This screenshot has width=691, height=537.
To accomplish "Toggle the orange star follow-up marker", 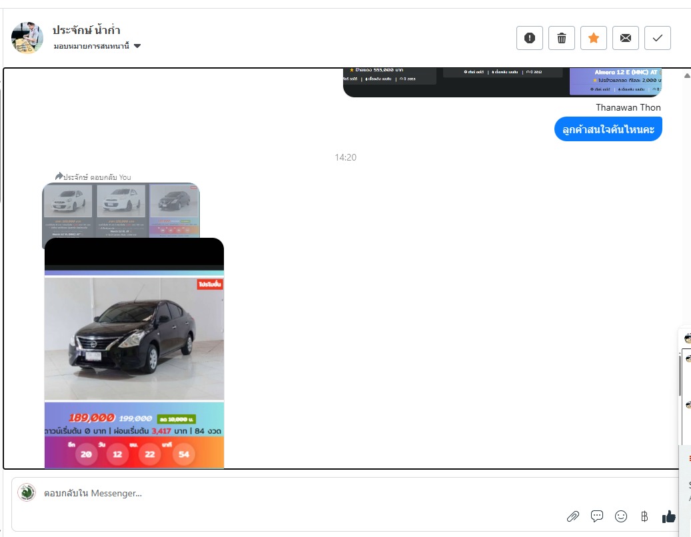I will (x=594, y=38).
